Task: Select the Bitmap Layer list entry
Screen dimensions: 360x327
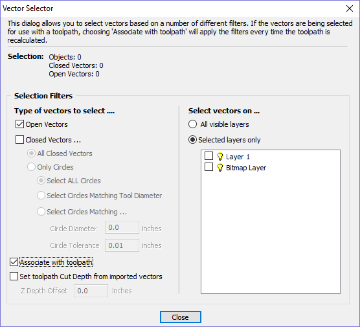Action: (246, 168)
